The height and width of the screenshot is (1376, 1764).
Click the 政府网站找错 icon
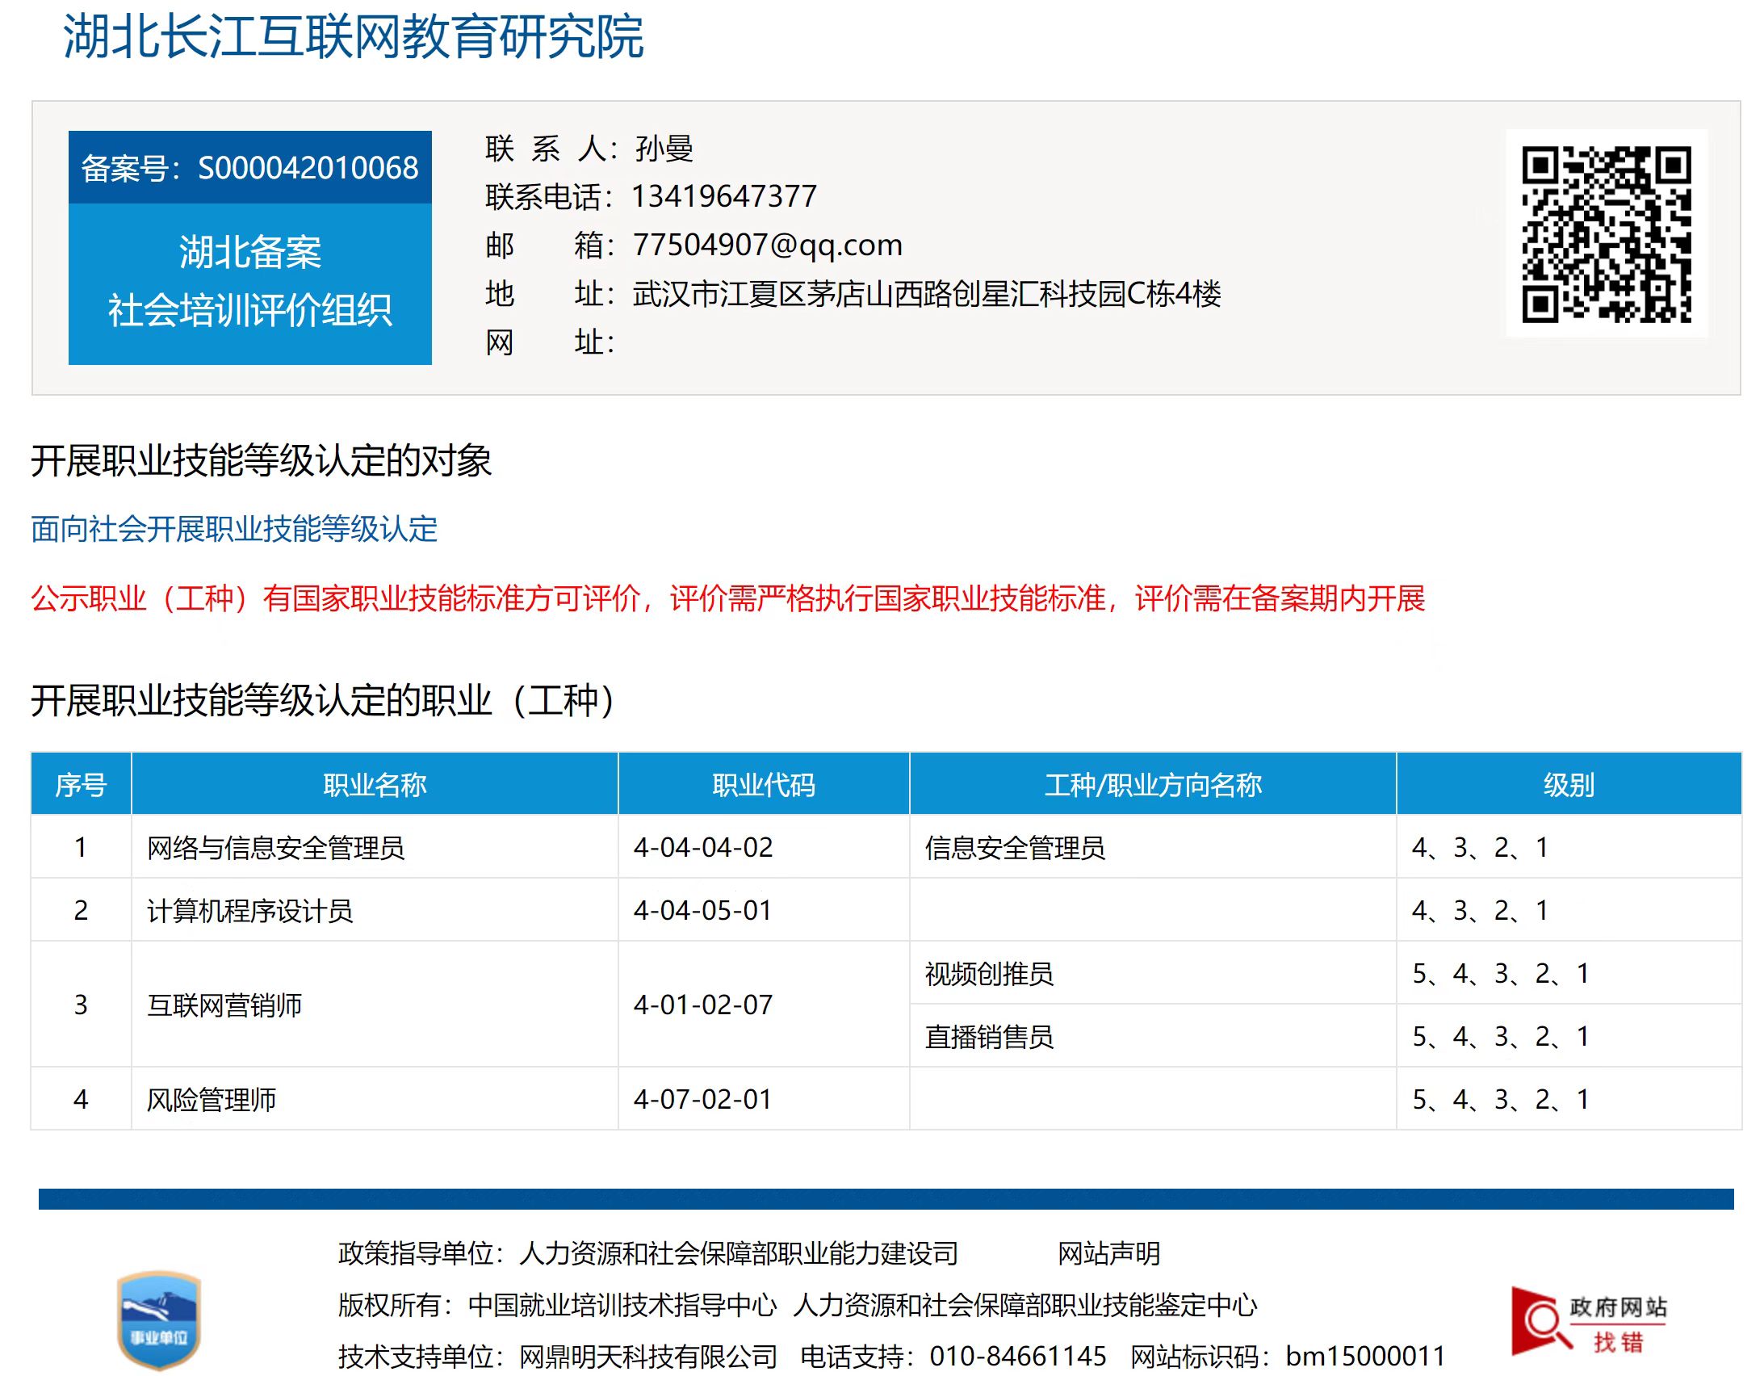1588,1322
